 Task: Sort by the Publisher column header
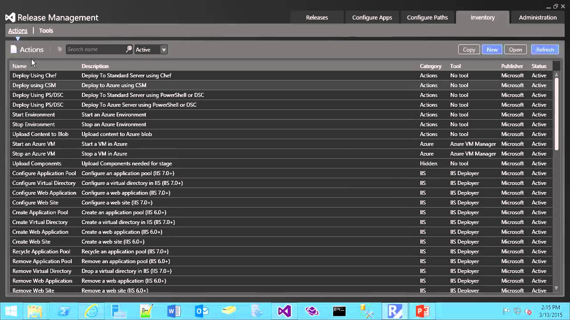(512, 66)
